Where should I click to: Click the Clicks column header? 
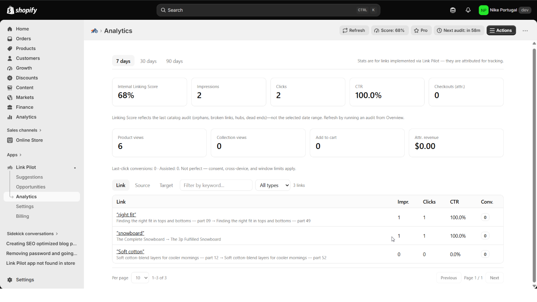point(429,202)
